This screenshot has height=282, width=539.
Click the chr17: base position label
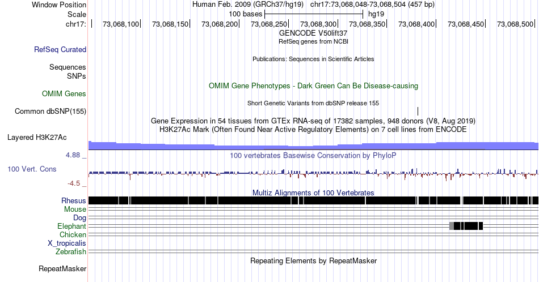pos(75,24)
